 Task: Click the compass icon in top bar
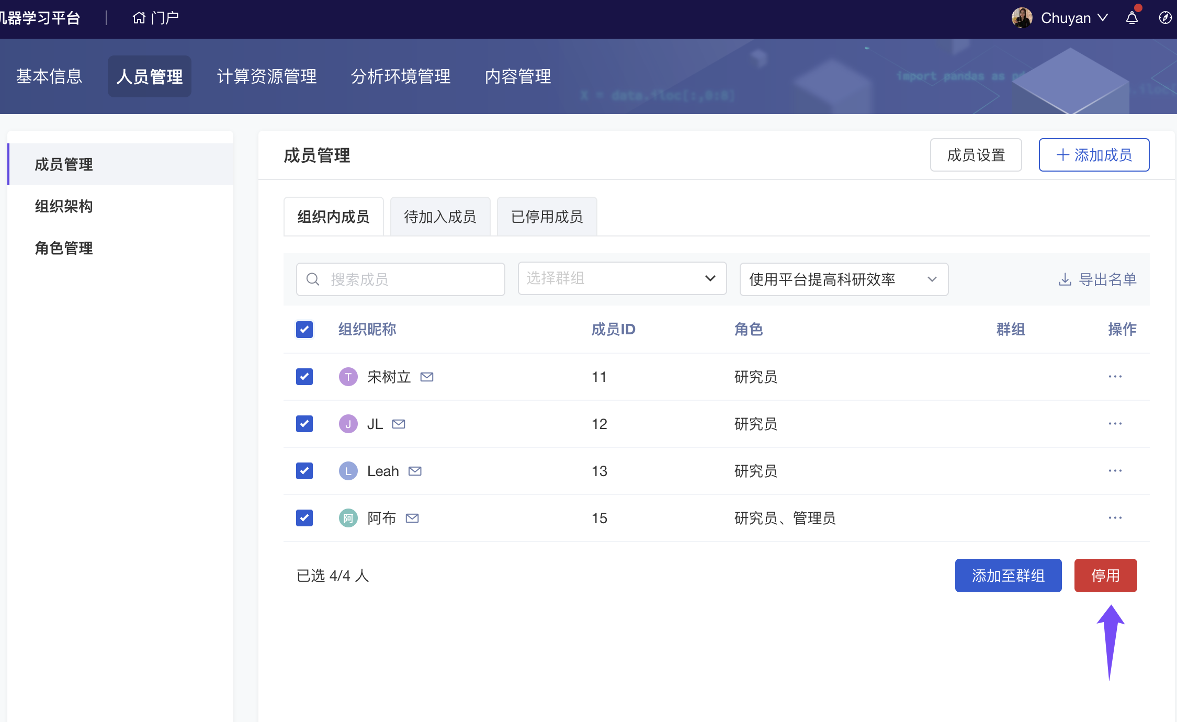coord(1165,18)
